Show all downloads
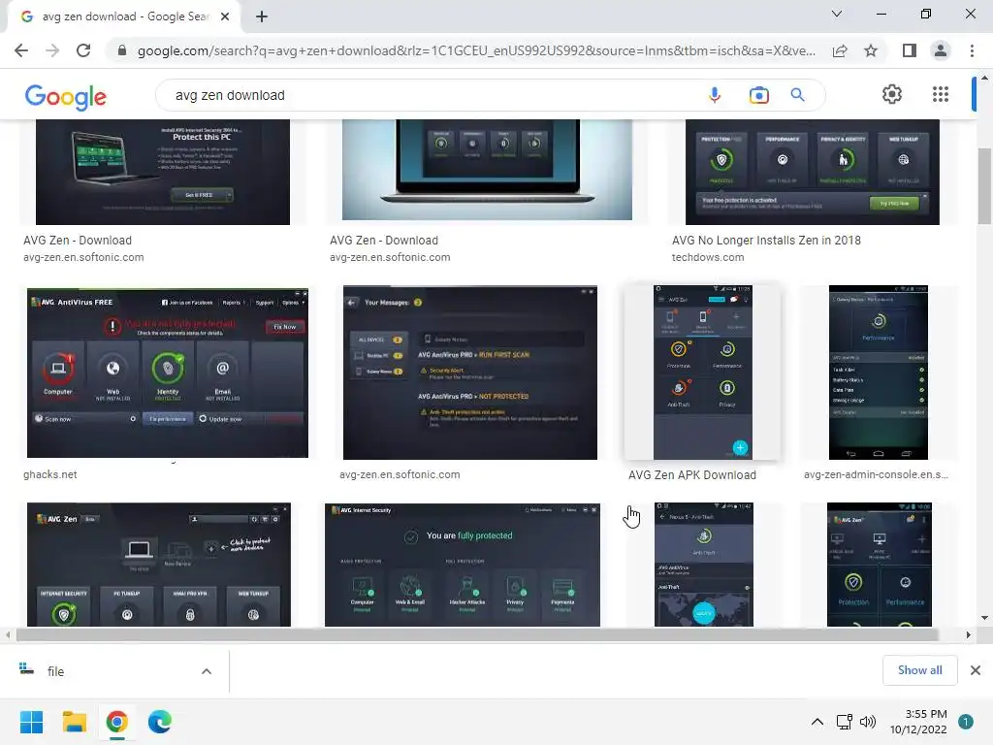This screenshot has height=745, width=993. point(919,670)
